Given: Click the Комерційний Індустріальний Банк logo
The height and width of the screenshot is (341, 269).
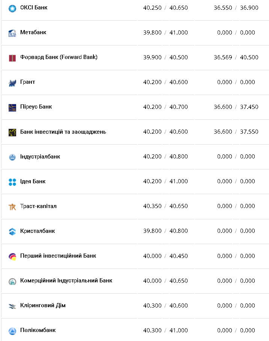Looking at the screenshot, I should pyautogui.click(x=12, y=281).
